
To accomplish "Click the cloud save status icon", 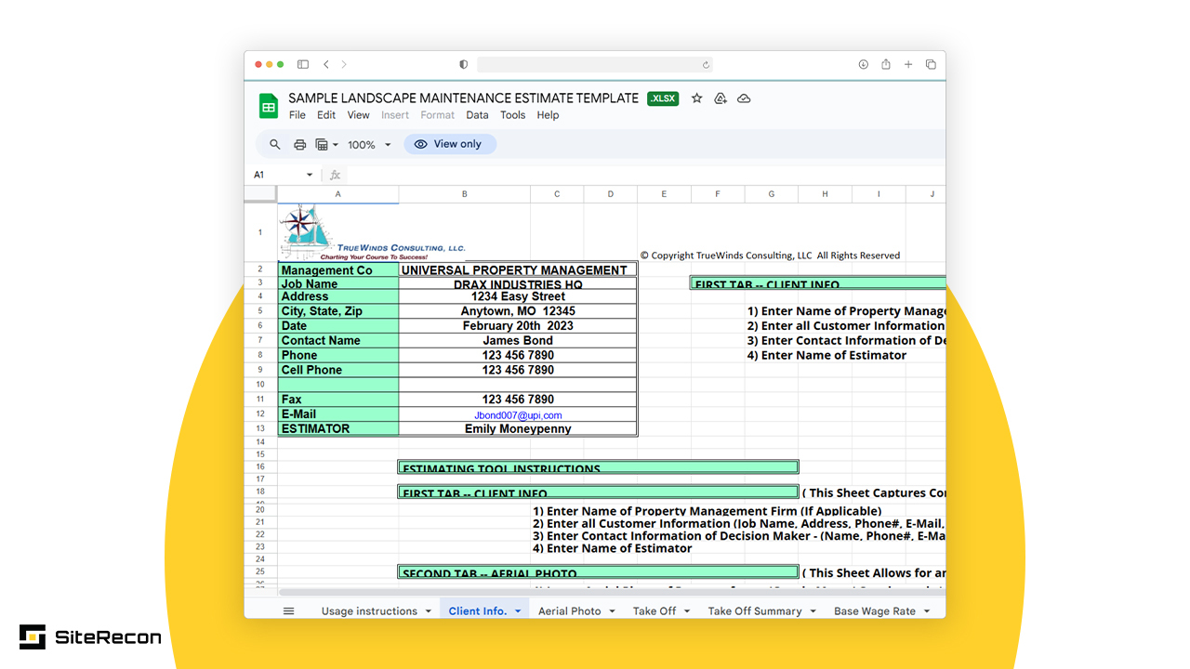I will tap(744, 98).
